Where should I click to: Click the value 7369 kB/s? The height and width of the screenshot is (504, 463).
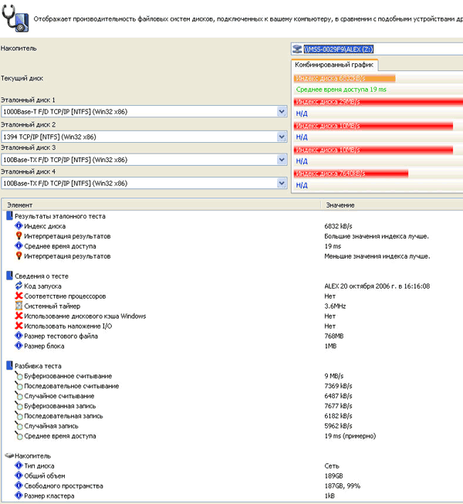[x=338, y=386]
